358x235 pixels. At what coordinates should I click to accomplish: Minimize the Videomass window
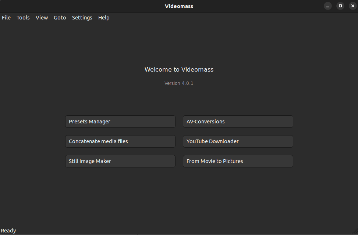coord(327,6)
